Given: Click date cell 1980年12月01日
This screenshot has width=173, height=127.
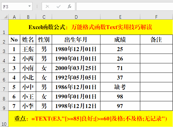Looking at the screenshot, I should (x=76, y=49).
